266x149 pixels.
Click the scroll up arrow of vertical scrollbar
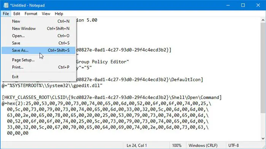pos(263,20)
